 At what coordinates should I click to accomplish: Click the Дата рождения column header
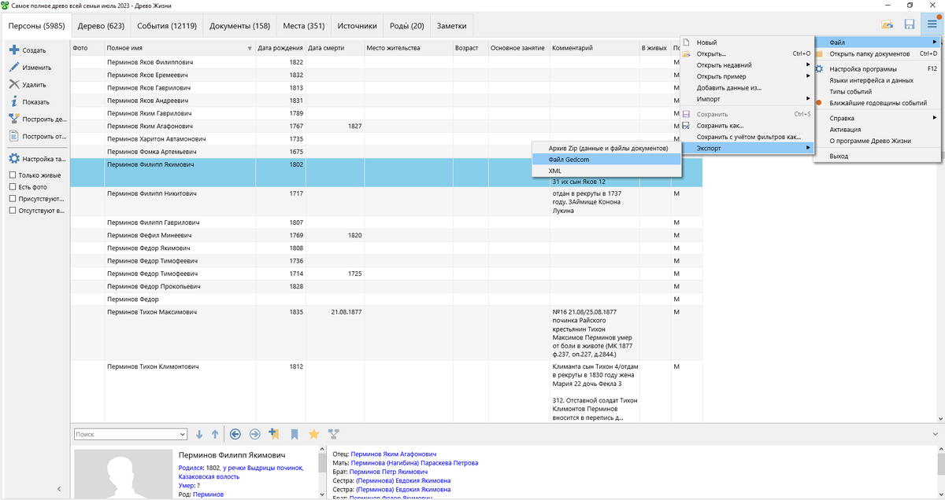pos(280,49)
